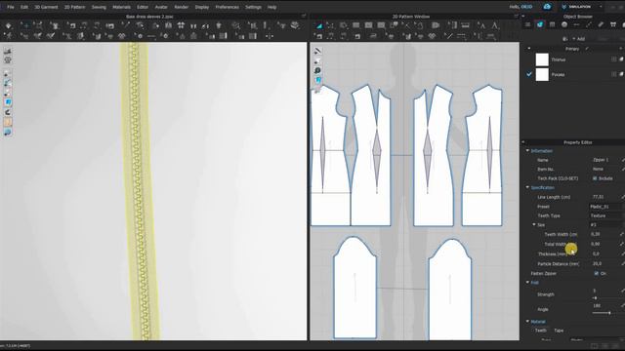Click the edit pencil next to Name field

622,160
